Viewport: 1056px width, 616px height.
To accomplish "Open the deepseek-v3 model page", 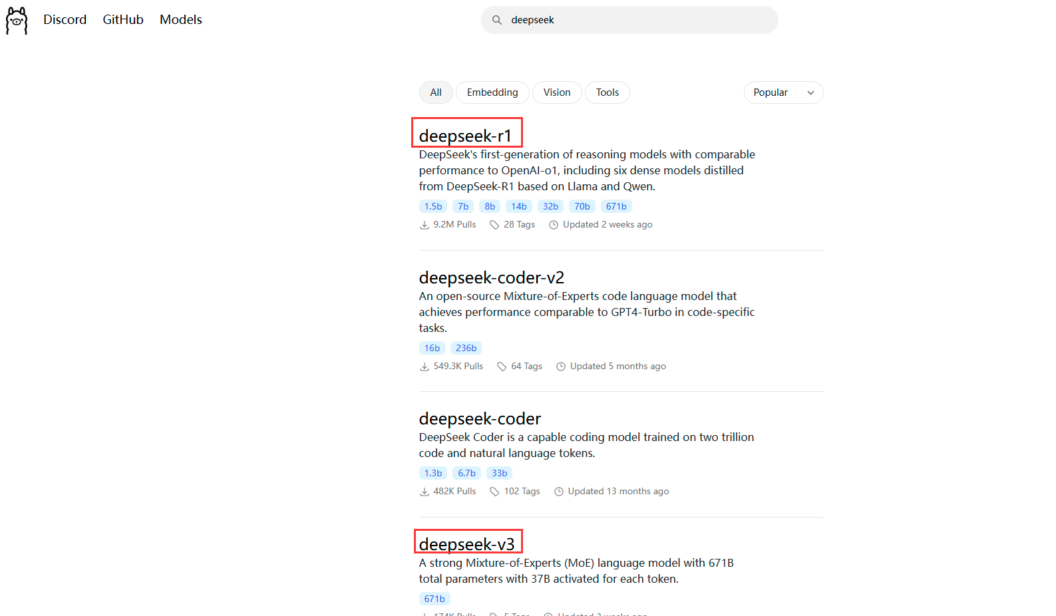I will click(466, 544).
